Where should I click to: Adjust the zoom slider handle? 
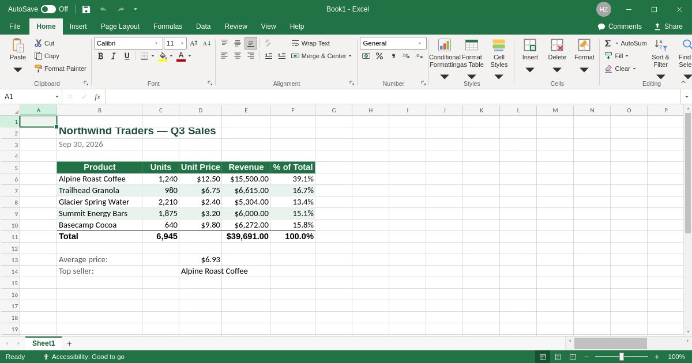[x=622, y=357]
